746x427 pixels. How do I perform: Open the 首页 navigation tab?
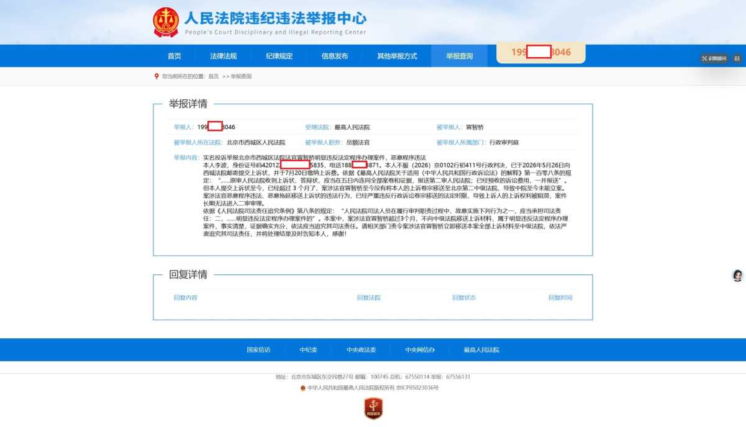click(x=175, y=56)
